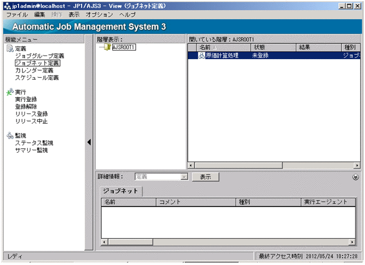
Task: Click the 表示 button next to detail dropdown
Action: point(206,177)
